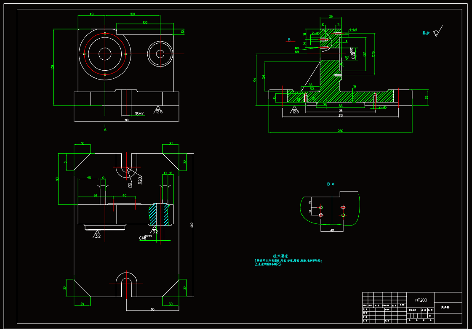Select the 190 base width dimension
This screenshot has width=472, height=329.
click(x=126, y=120)
